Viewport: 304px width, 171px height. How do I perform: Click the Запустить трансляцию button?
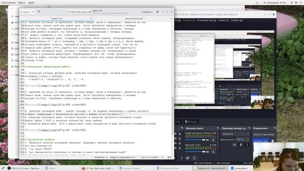pyautogui.click(x=264, y=134)
